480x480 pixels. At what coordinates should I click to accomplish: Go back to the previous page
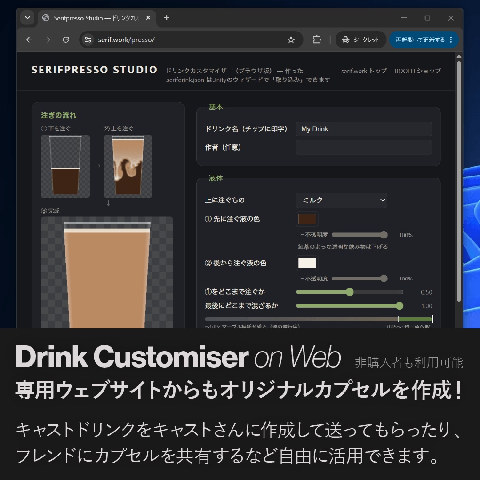[x=29, y=40]
